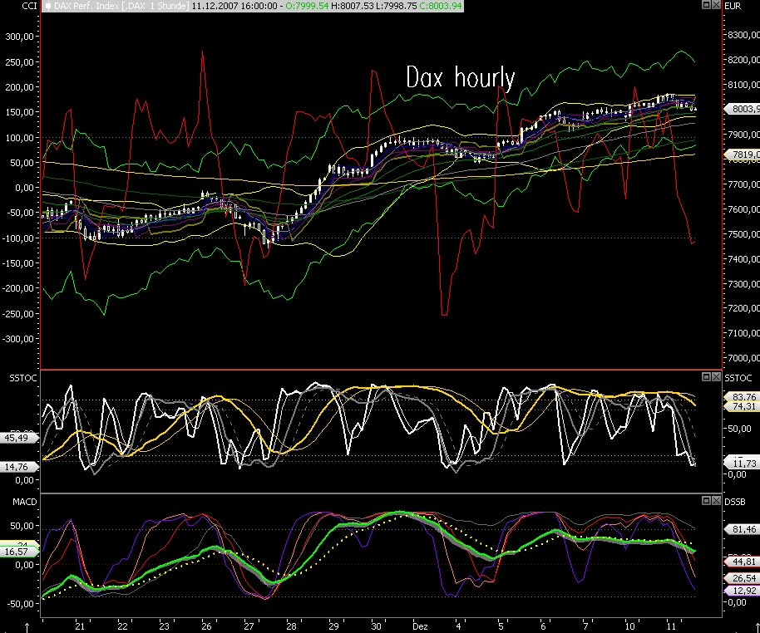Click the DSSB panel label

(x=735, y=502)
